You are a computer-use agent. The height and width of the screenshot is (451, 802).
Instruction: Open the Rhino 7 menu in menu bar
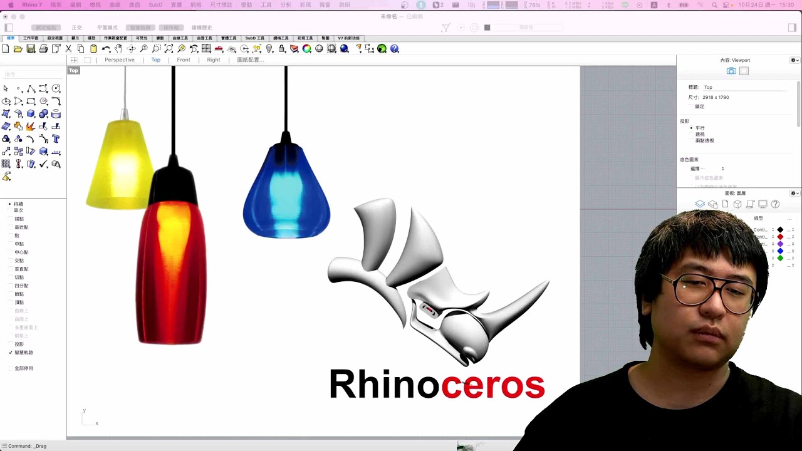[31, 5]
